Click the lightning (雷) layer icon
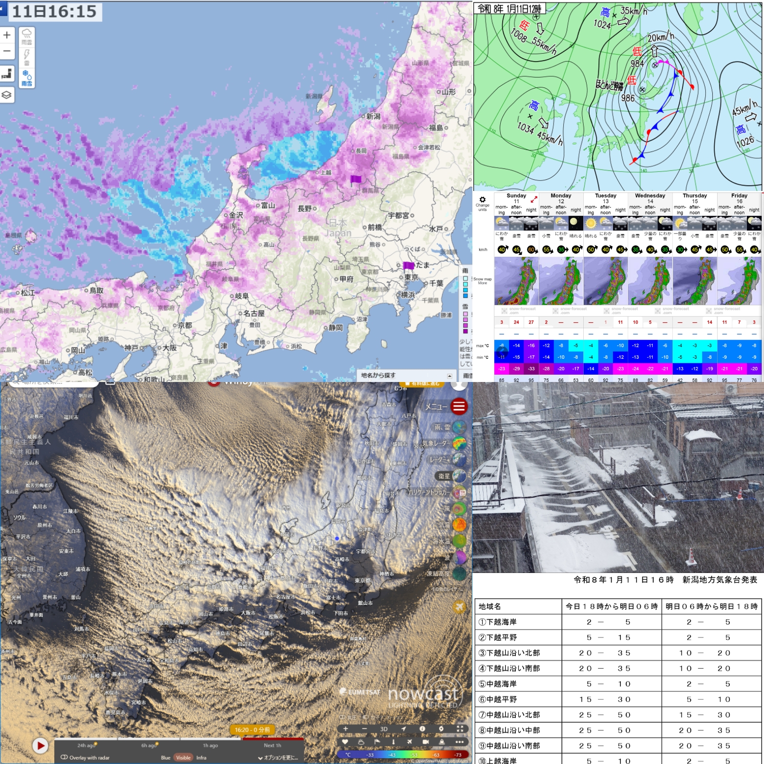Screen dimensions: 764x764 click(27, 56)
